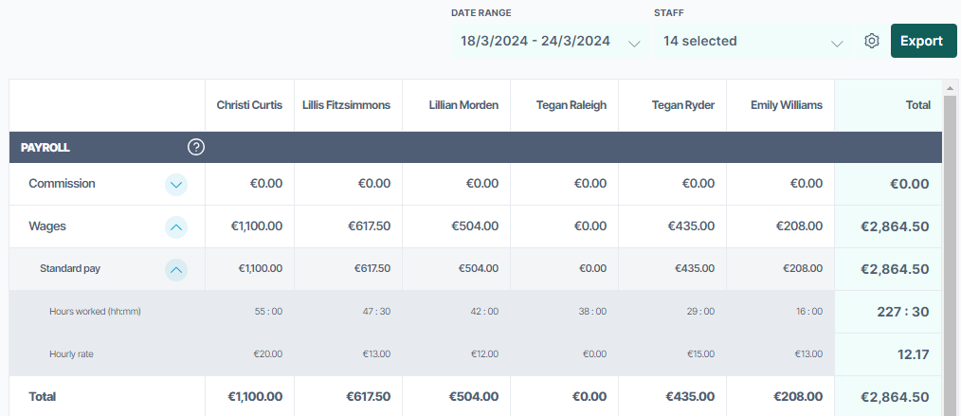Select the Tegan Raleigh column header
The width and height of the screenshot is (961, 416).
[x=571, y=105]
